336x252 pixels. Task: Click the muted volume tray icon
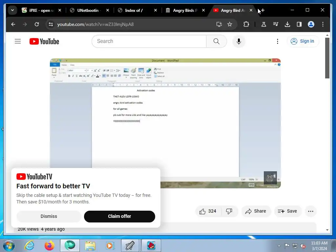[303, 246]
